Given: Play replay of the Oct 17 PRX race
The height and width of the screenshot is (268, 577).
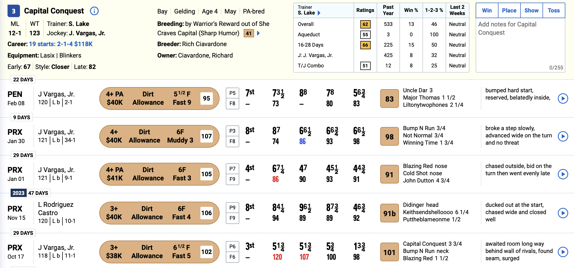Looking at the screenshot, I should coord(563,252).
